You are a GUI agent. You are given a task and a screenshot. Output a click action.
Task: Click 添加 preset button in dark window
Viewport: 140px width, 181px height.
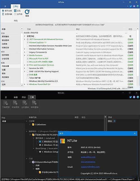click(x=111, y=121)
